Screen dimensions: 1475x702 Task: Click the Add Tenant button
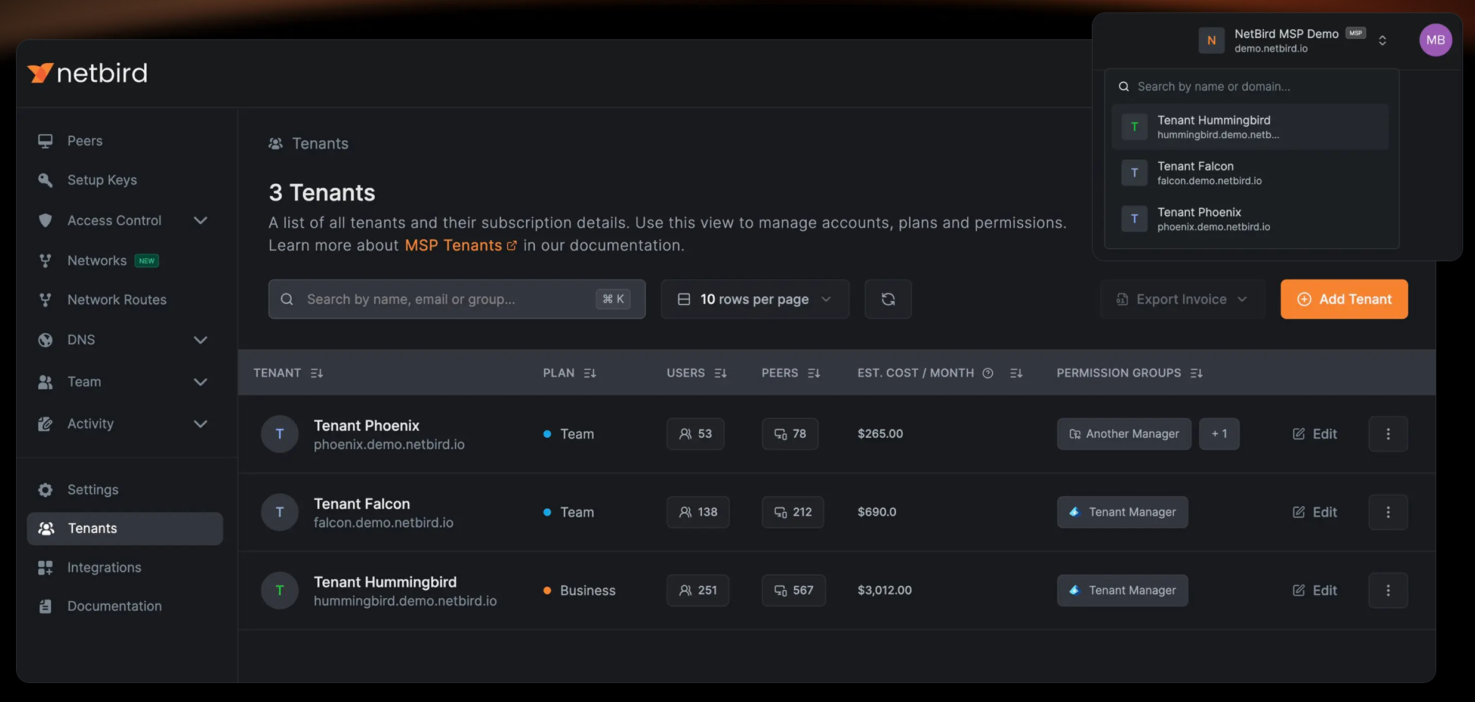point(1343,299)
